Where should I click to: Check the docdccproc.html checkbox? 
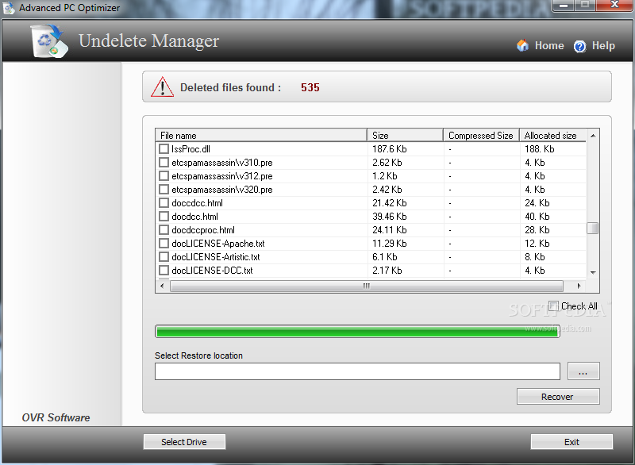[x=164, y=230]
